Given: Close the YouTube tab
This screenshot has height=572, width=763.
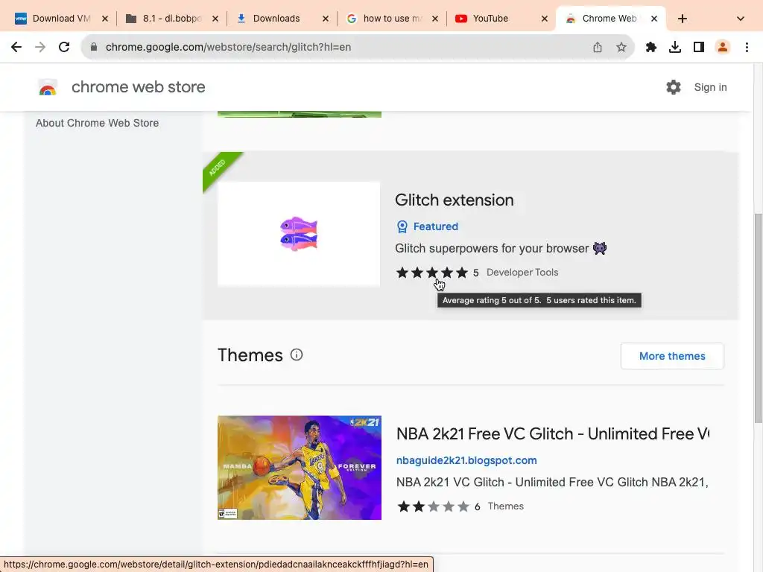Looking at the screenshot, I should click(545, 19).
